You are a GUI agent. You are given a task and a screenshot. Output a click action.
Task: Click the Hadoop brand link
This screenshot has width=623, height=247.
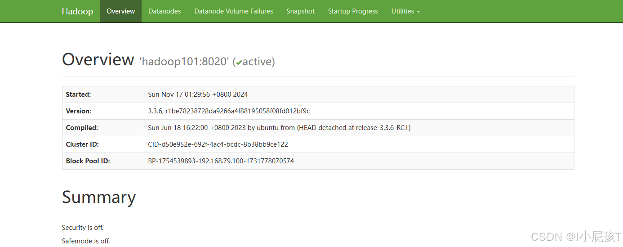[x=77, y=11]
